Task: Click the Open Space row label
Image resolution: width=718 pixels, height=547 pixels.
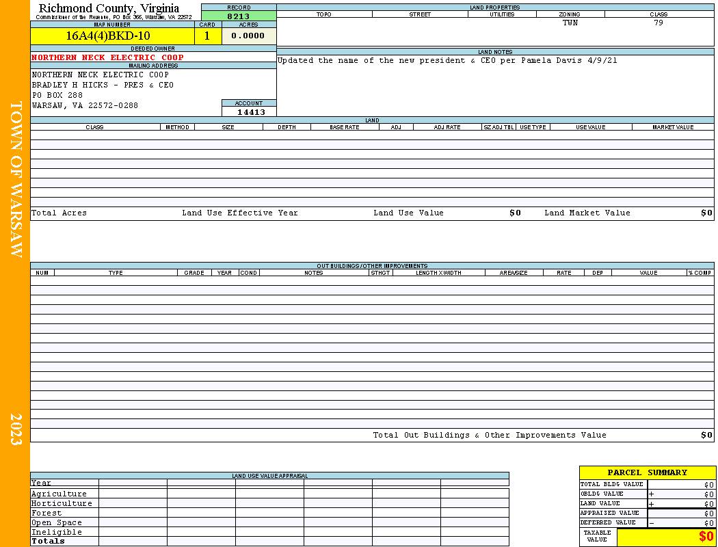Action: click(x=56, y=523)
